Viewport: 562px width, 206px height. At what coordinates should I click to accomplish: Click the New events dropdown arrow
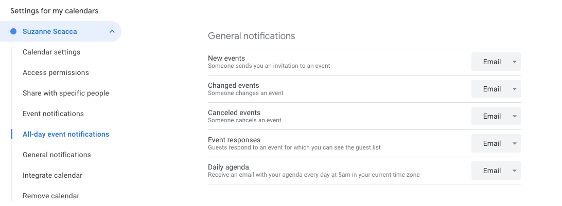(x=514, y=62)
